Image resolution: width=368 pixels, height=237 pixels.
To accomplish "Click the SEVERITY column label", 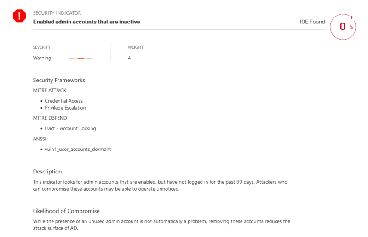I will 42,47.
